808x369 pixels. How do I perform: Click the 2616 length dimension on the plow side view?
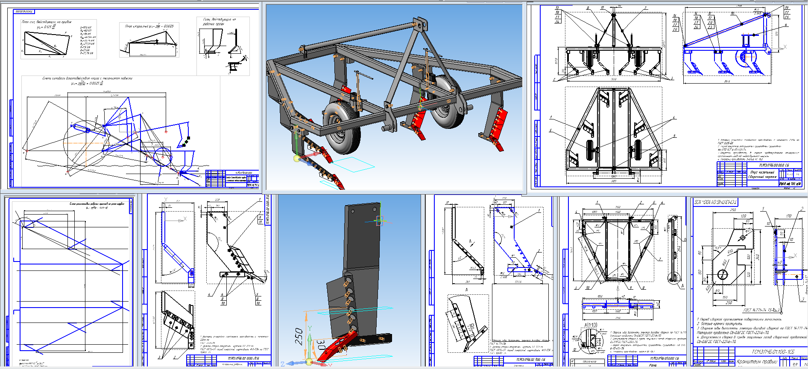[727, 81]
